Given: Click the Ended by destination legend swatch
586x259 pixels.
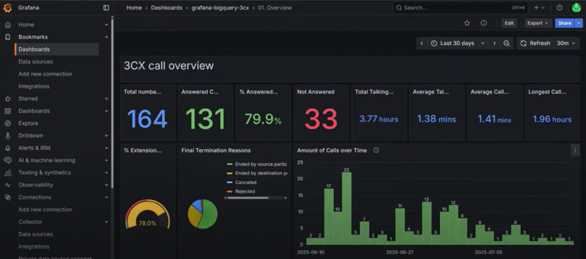Looking at the screenshot, I should click(x=229, y=174).
